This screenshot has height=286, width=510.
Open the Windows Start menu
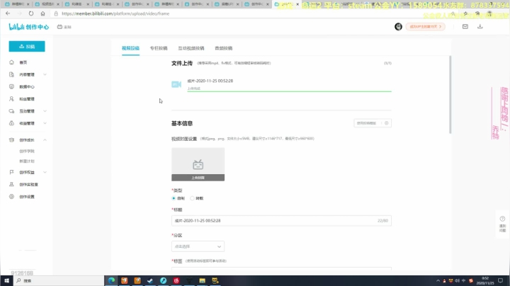[6, 280]
